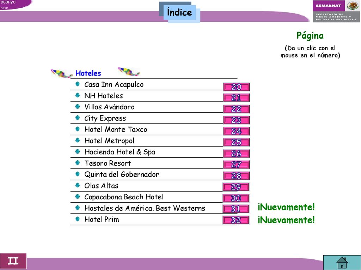Open page 32 Hotel Prim
This screenshot has height=270, width=361.
click(x=236, y=220)
